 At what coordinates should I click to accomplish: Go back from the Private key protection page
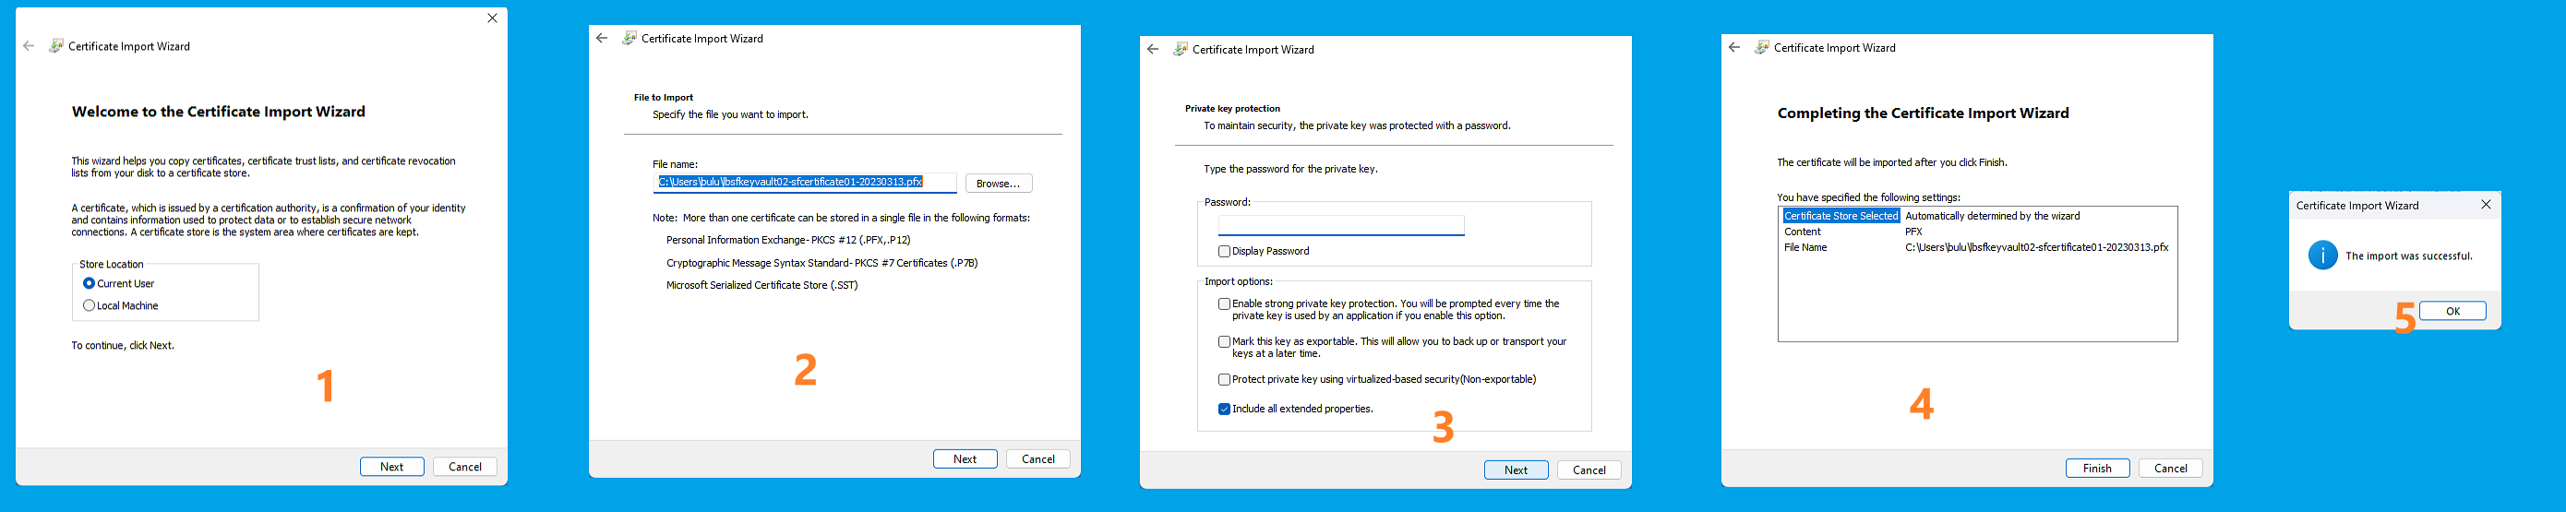(x=1153, y=49)
